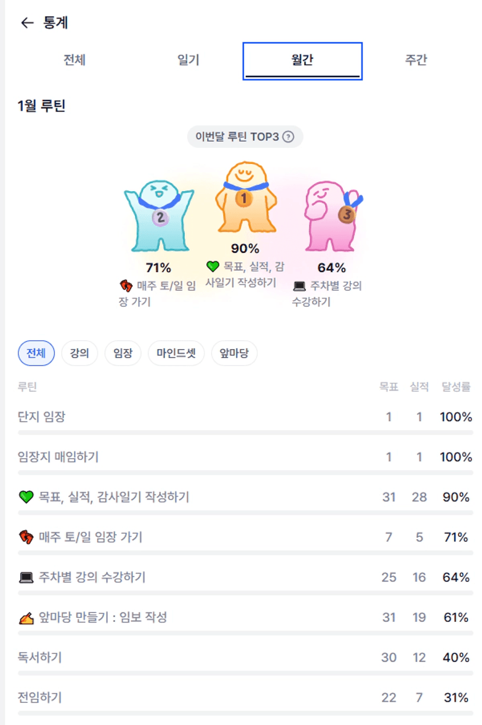
Task: Select the 전체 filter chip
Action: point(36,353)
